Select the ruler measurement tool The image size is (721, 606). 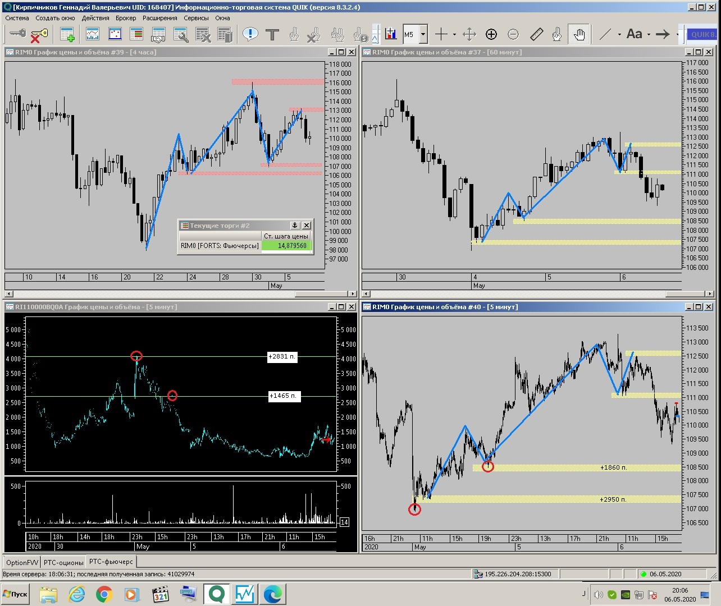pos(536,35)
